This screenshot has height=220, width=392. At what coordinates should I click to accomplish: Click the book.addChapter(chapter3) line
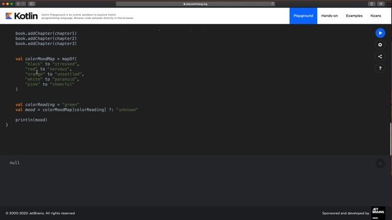[46, 43]
